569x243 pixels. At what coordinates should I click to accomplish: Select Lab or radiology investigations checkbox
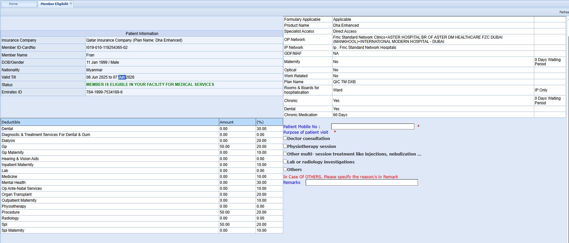tap(285, 161)
